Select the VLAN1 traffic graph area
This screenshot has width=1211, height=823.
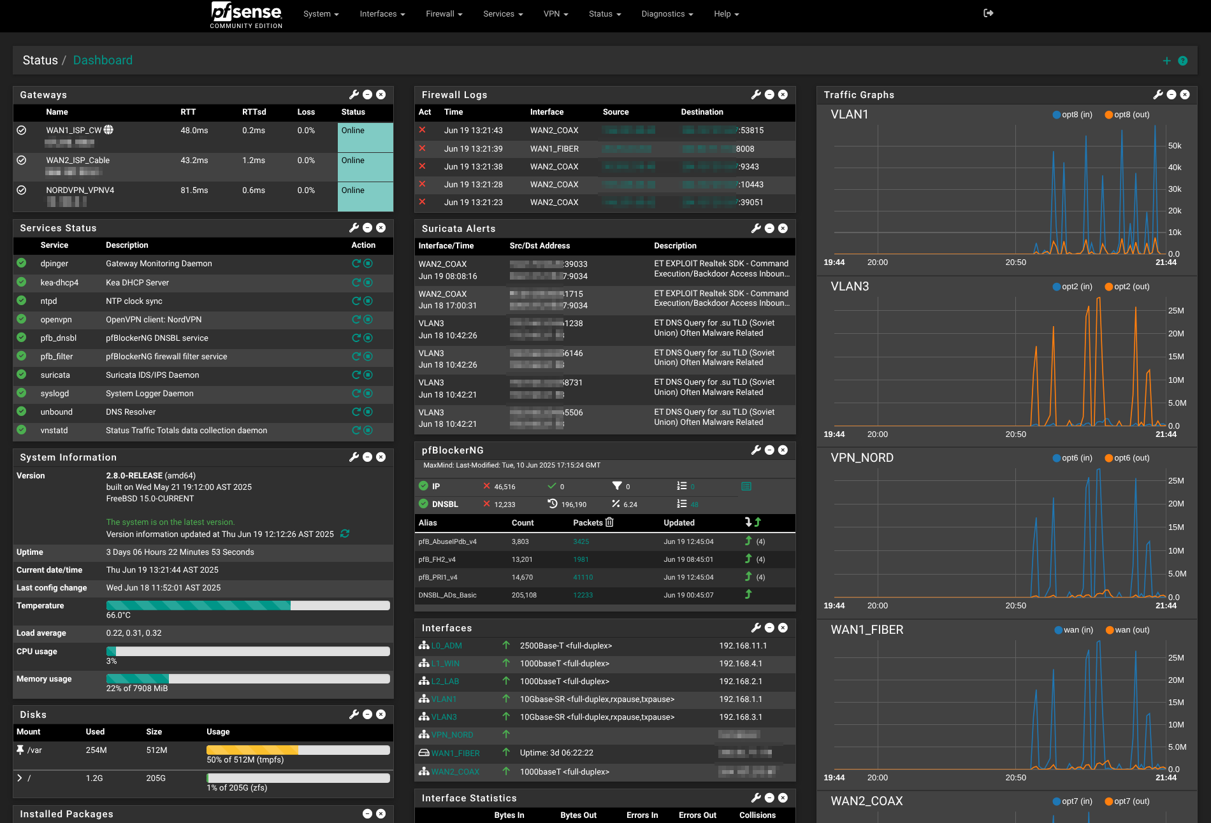point(1001,190)
